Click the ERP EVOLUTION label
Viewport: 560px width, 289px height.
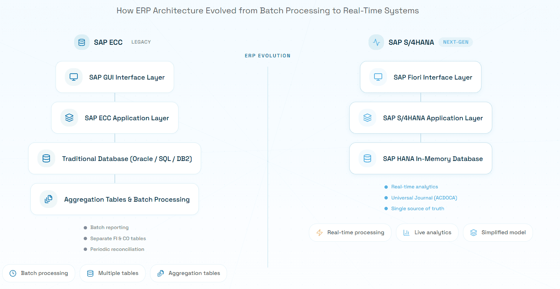tap(267, 56)
